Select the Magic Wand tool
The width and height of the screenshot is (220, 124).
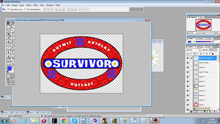(13, 31)
